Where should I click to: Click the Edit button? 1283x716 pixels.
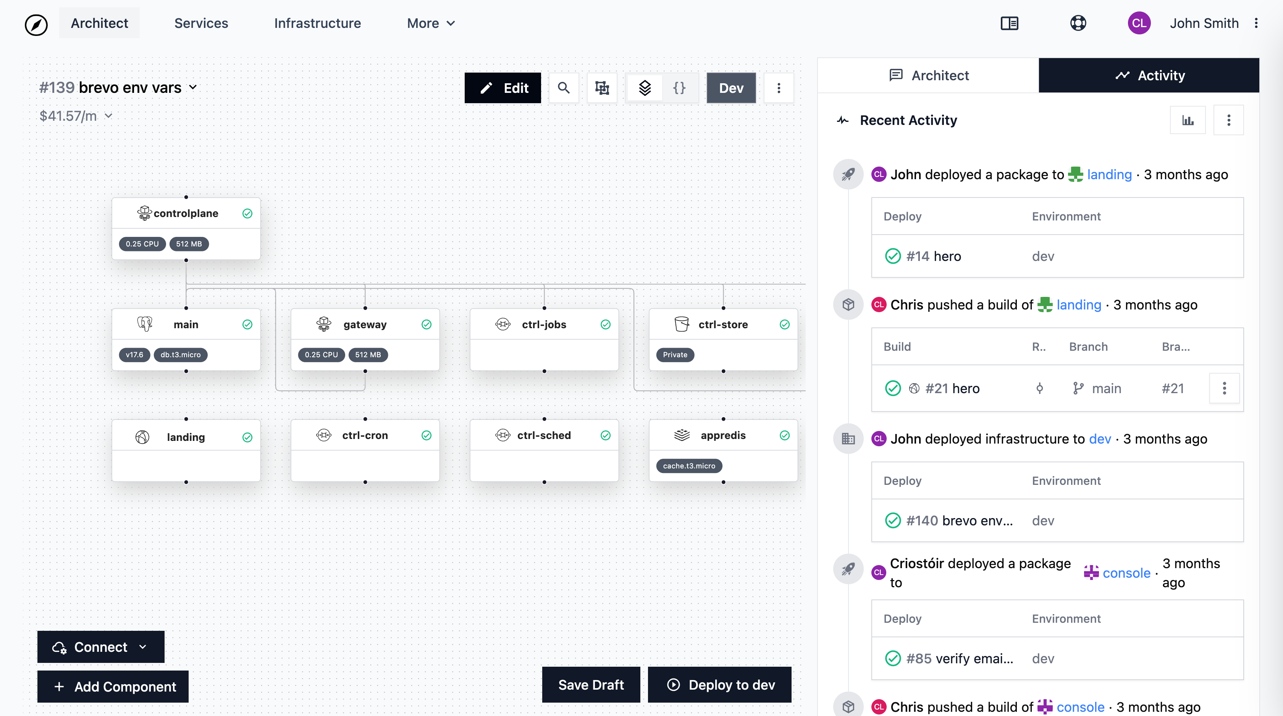coord(503,88)
